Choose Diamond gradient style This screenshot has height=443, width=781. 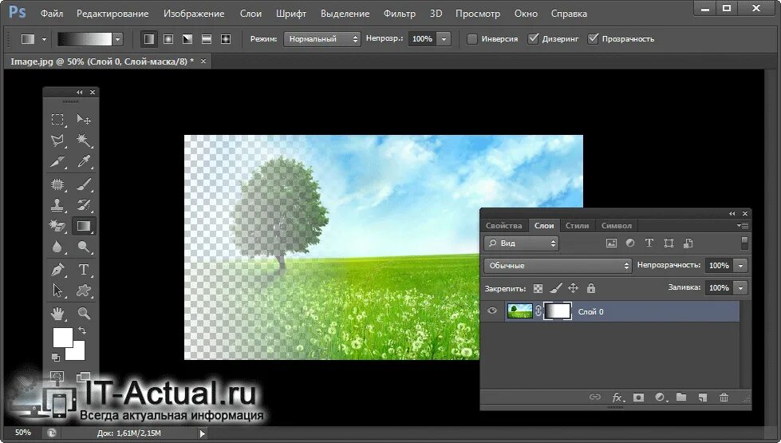click(226, 39)
